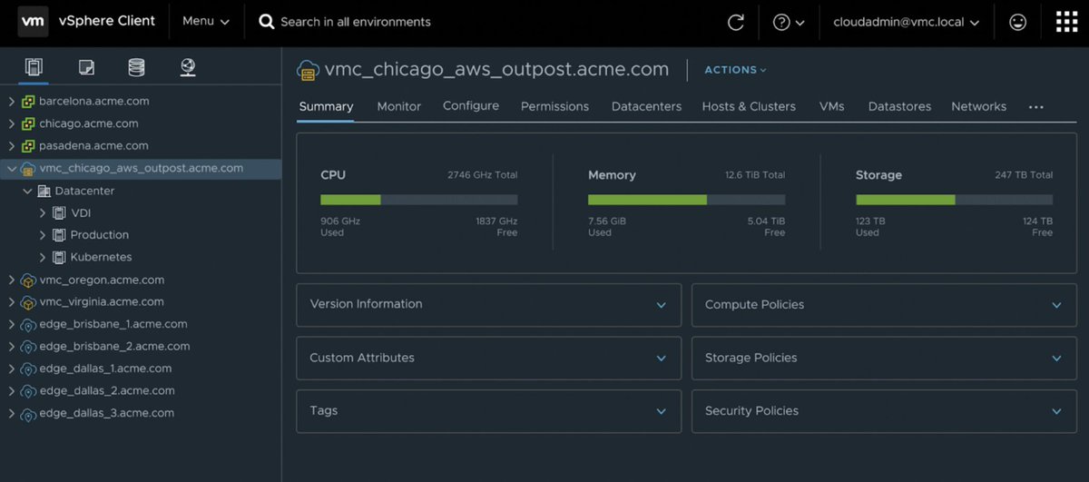Switch to the Datastores tab
The width and height of the screenshot is (1089, 482).
[899, 106]
